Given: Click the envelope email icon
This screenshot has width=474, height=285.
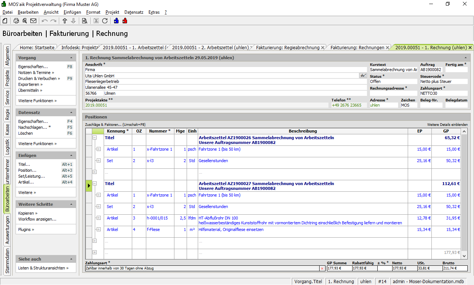Looking at the screenshot, I should [33, 21].
